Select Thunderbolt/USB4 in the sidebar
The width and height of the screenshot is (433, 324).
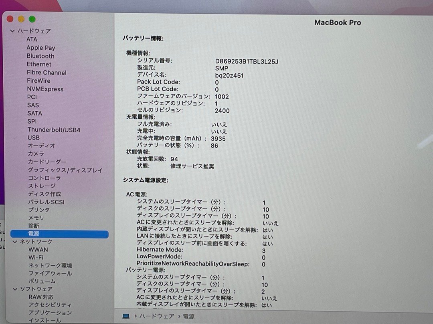click(x=54, y=130)
